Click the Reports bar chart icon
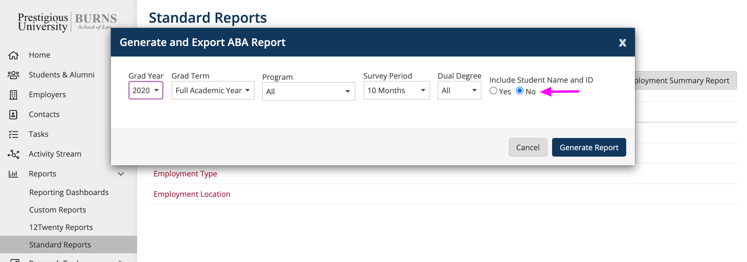The height and width of the screenshot is (262, 747). click(x=13, y=174)
